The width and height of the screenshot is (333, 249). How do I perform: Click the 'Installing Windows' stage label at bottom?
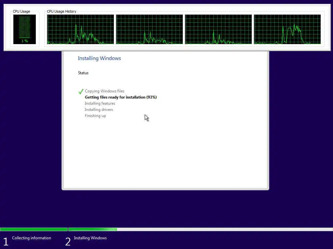click(90, 238)
